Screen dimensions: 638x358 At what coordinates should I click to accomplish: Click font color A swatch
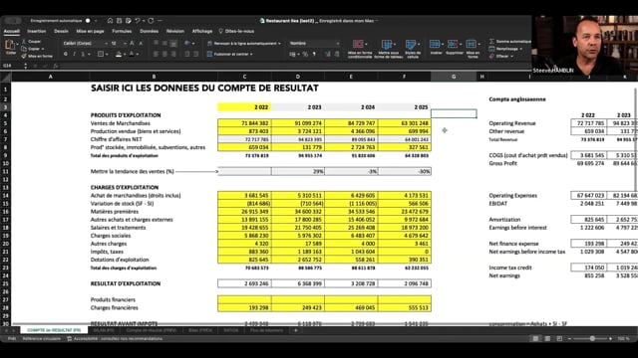[132, 54]
